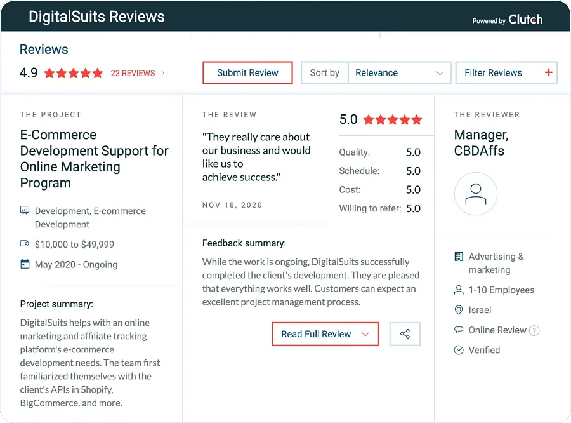This screenshot has width=571, height=423.
Task: Click the Sort by label
Action: pyautogui.click(x=324, y=72)
